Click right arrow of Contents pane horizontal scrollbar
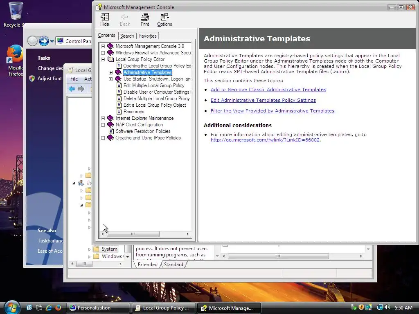419x314 pixels. coord(187,234)
